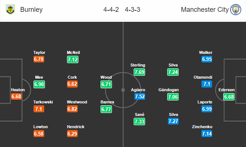Select Agüero's 7.52 rating badge
Screen dimensions: 246x147
click(x=140, y=96)
